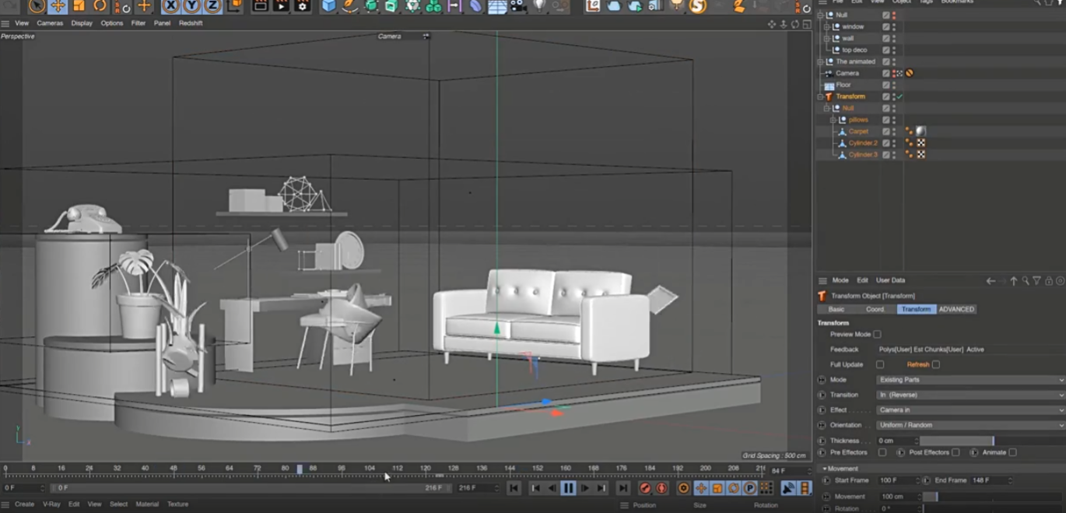The image size is (1066, 513).
Task: Click the timeline current frame marker
Action: tap(300, 469)
